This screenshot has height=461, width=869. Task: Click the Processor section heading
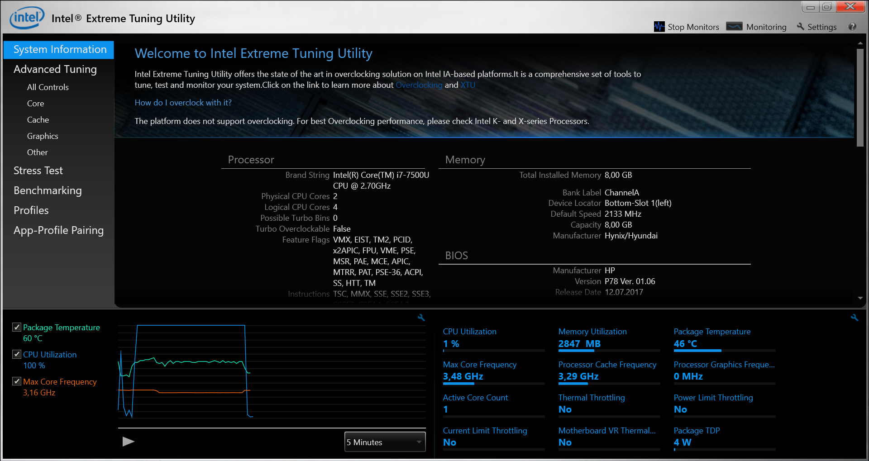pyautogui.click(x=251, y=160)
